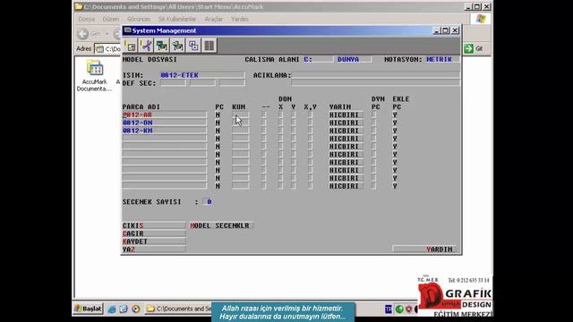Click the scissors toolbar icon in System Management
The height and width of the screenshot is (322, 573).
[x=146, y=46]
